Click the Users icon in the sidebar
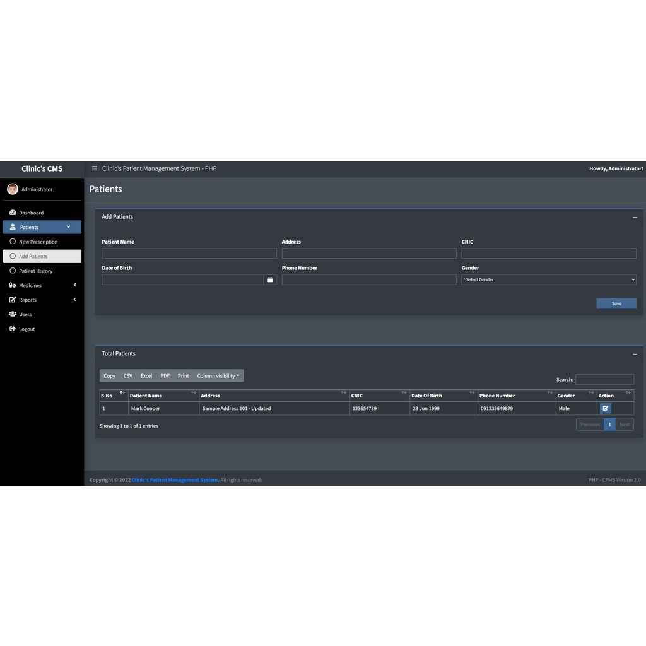Image resolution: width=646 pixels, height=646 pixels. [13, 314]
